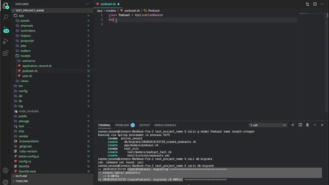The width and height of the screenshot is (329, 185).
Task: Click the compare changes editor icon
Action: tap(307, 4)
